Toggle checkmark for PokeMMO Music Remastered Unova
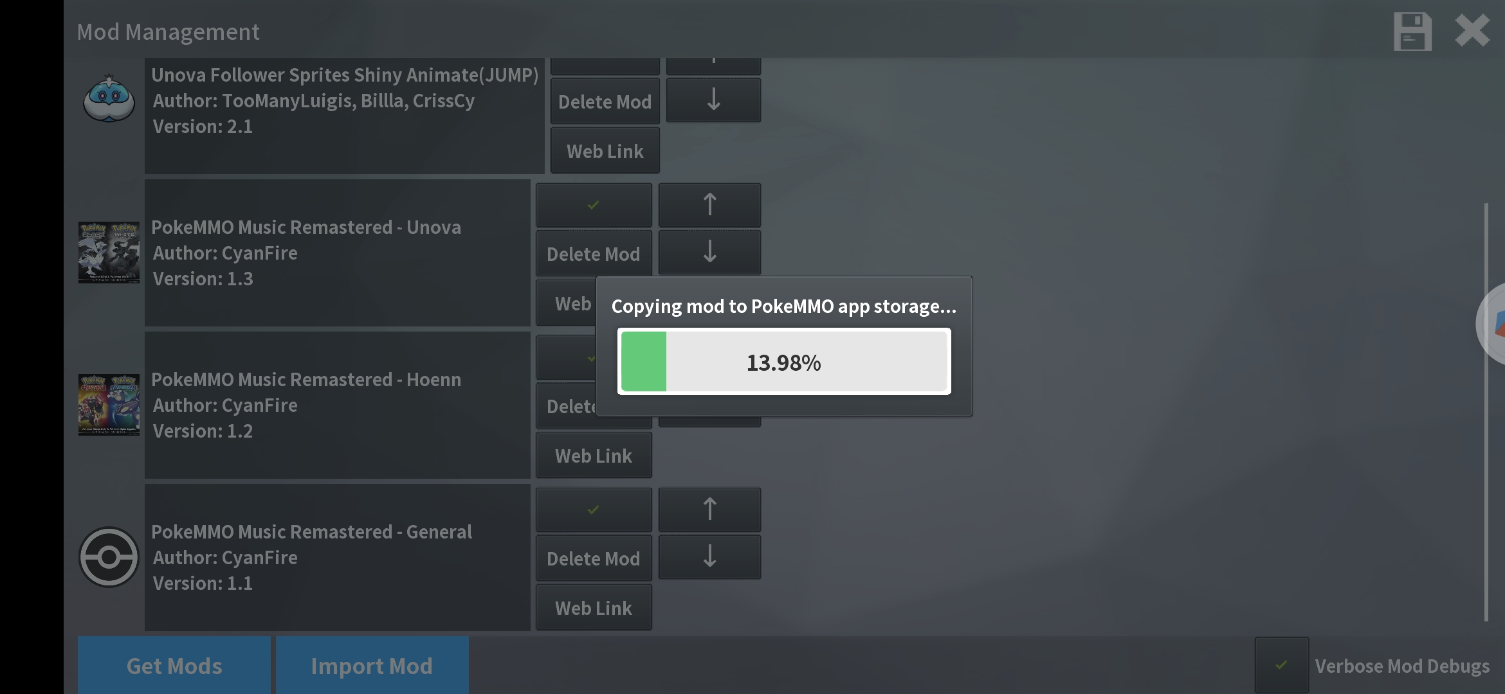The width and height of the screenshot is (1505, 694). [x=593, y=203]
